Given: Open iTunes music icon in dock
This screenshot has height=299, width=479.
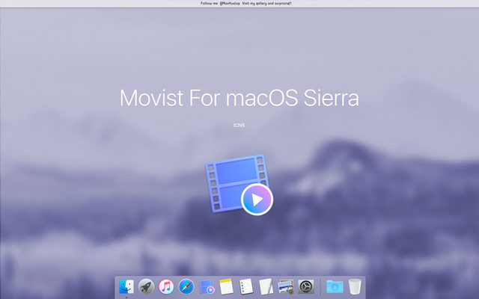Looking at the screenshot, I should coord(166,287).
